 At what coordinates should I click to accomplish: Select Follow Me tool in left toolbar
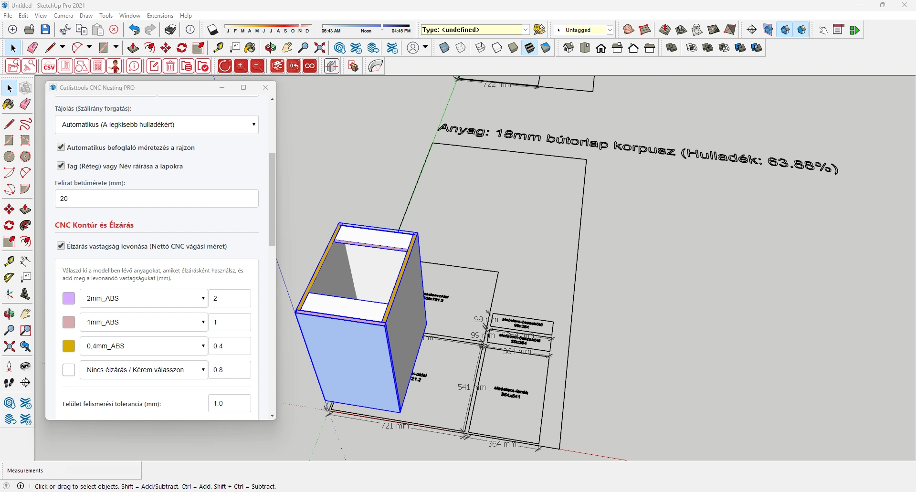(x=25, y=225)
